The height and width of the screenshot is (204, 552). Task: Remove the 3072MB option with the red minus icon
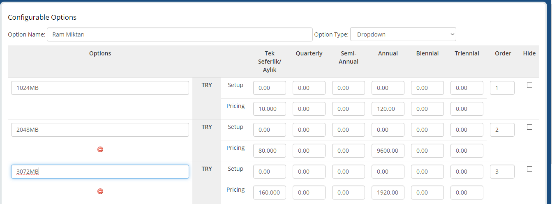pyautogui.click(x=100, y=191)
